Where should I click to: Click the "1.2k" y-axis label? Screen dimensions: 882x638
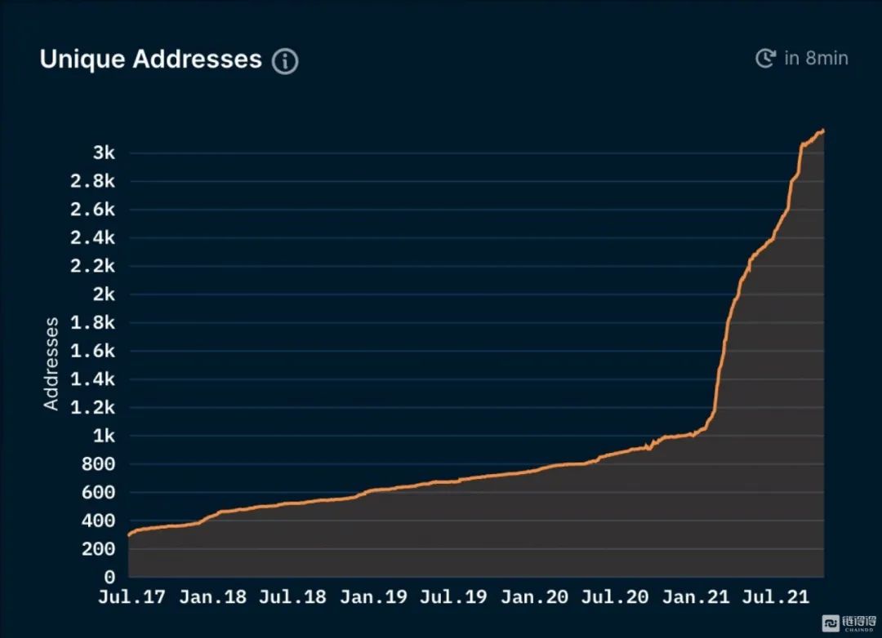(93, 407)
